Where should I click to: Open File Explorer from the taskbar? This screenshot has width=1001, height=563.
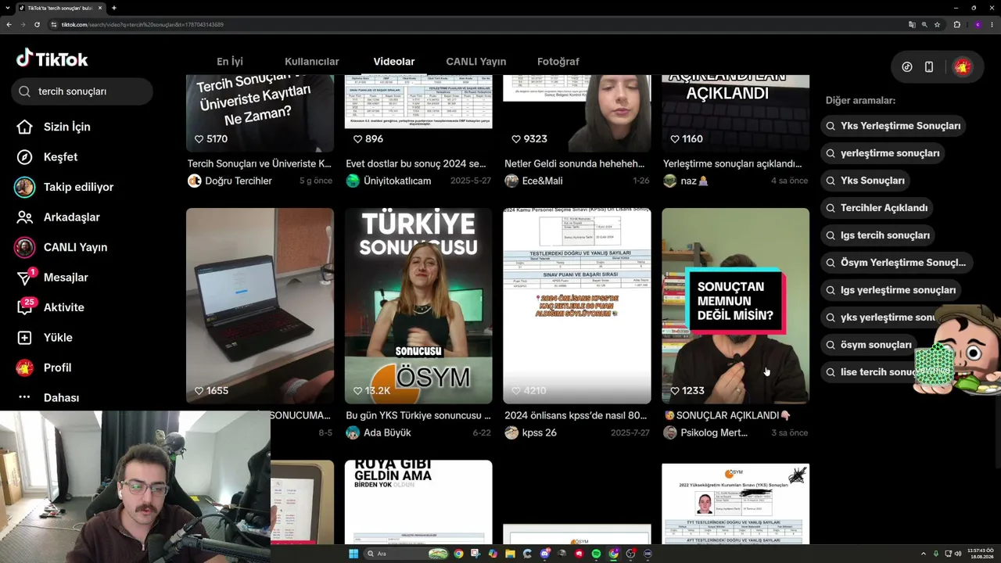coord(510,554)
